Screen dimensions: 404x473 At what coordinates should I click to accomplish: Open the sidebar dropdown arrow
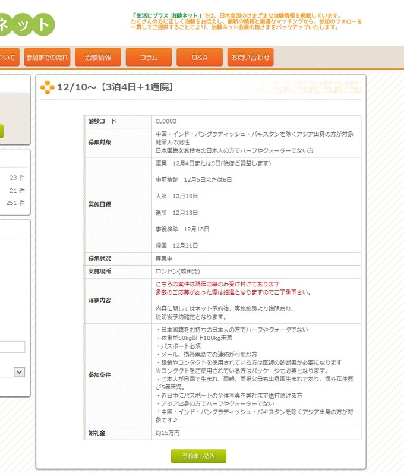(x=20, y=372)
